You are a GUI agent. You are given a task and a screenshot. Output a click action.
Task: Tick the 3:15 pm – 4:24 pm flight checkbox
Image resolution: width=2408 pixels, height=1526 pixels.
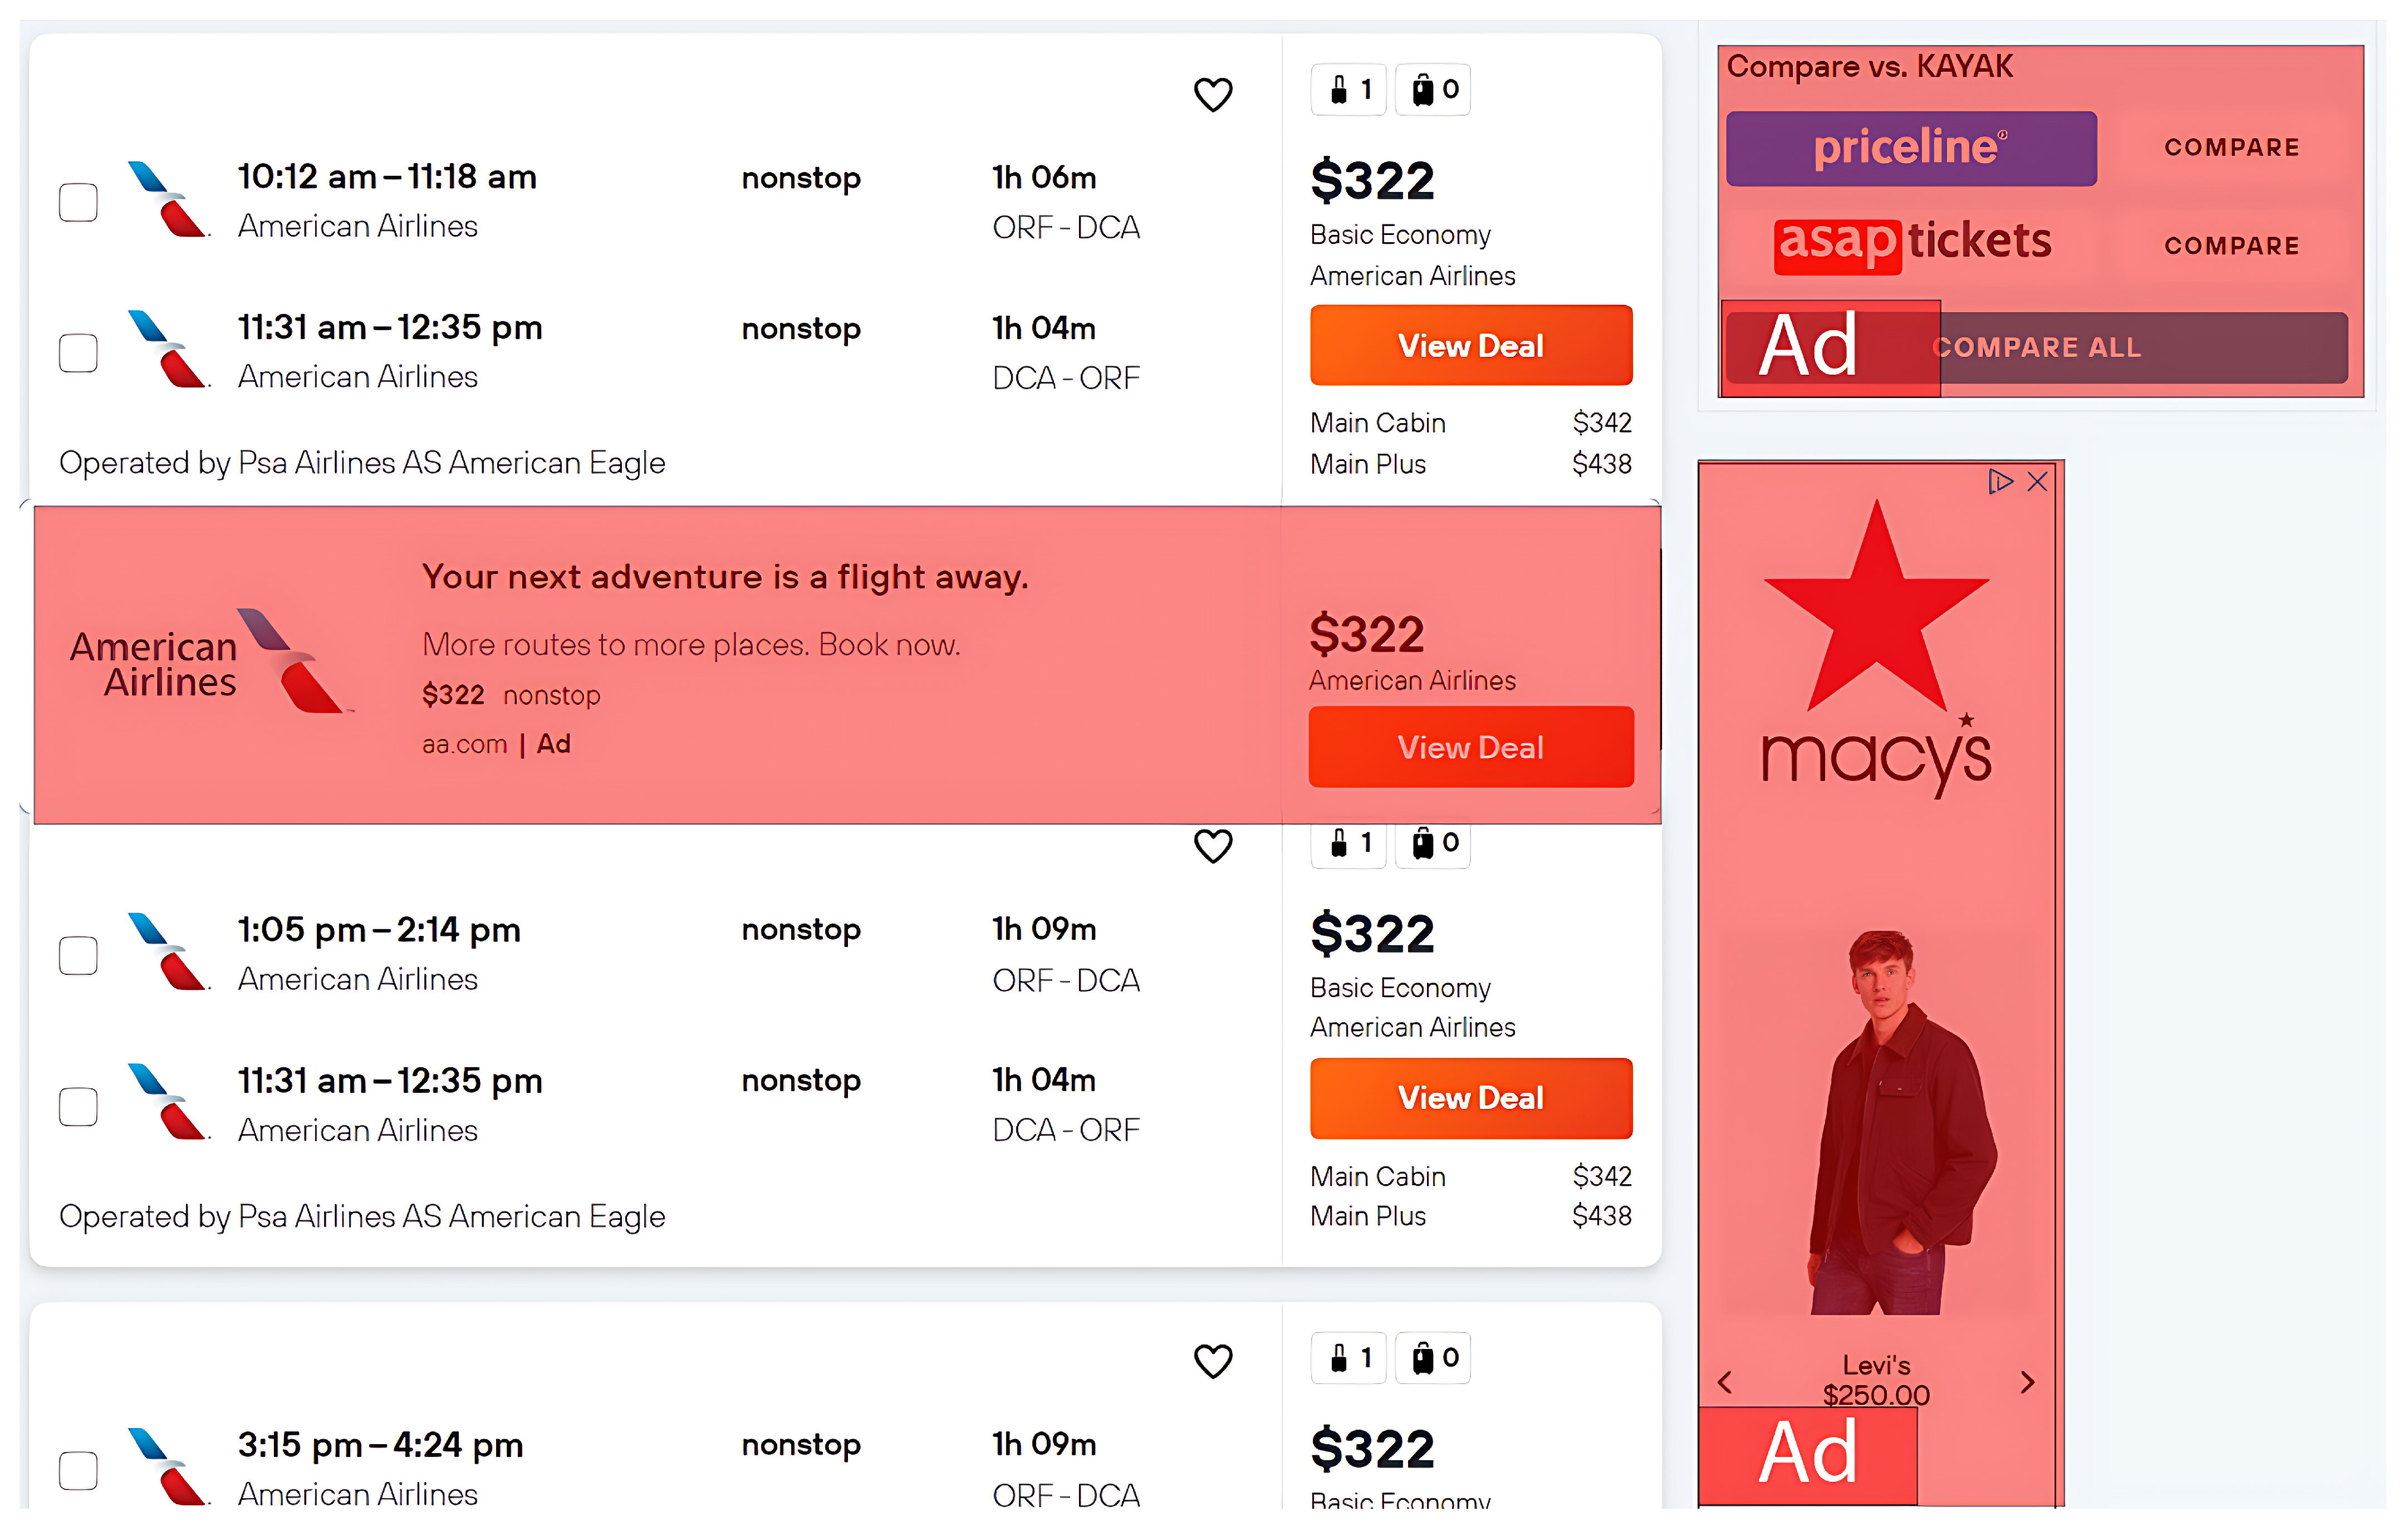(78, 1470)
